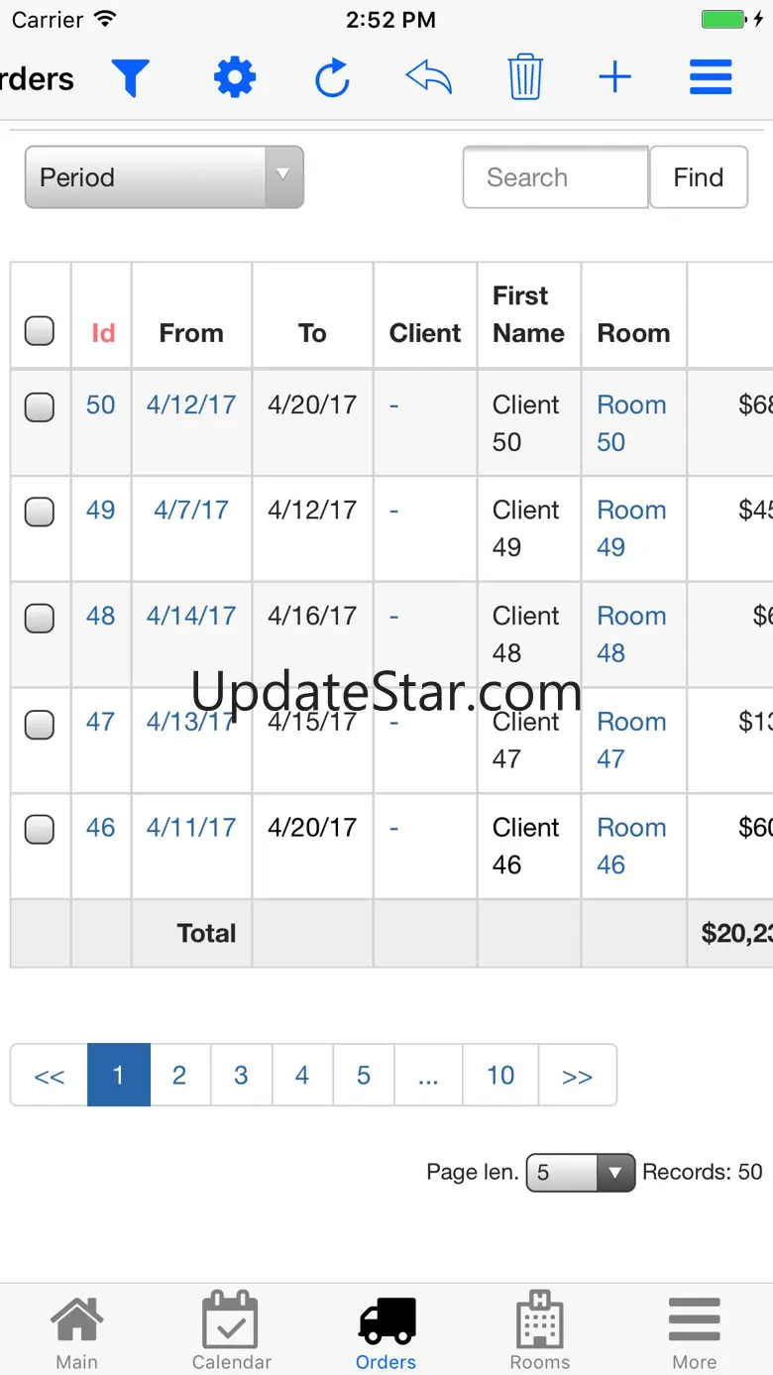Toggle the select-all header checkbox
Screen dimensions: 773x1375
click(x=40, y=330)
